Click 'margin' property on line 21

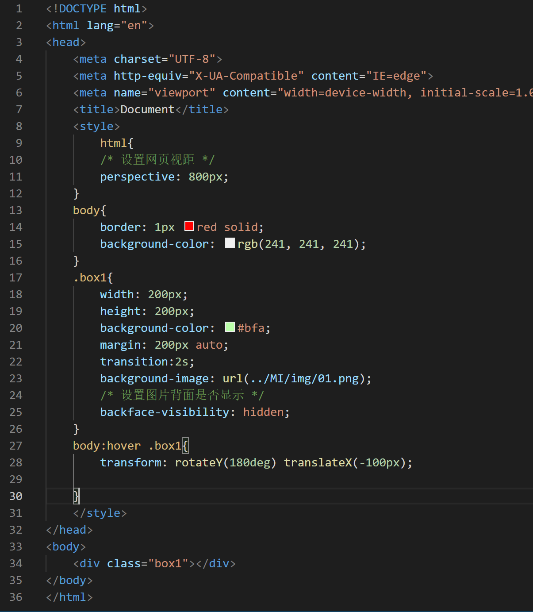pos(120,345)
